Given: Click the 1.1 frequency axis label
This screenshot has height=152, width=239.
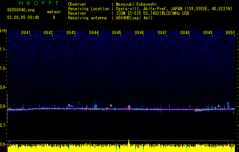Looking at the screenshot, I should pos(3,49).
